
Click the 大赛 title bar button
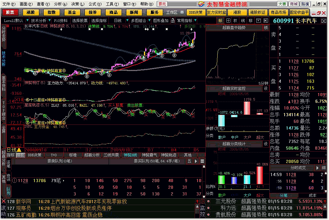282,4
